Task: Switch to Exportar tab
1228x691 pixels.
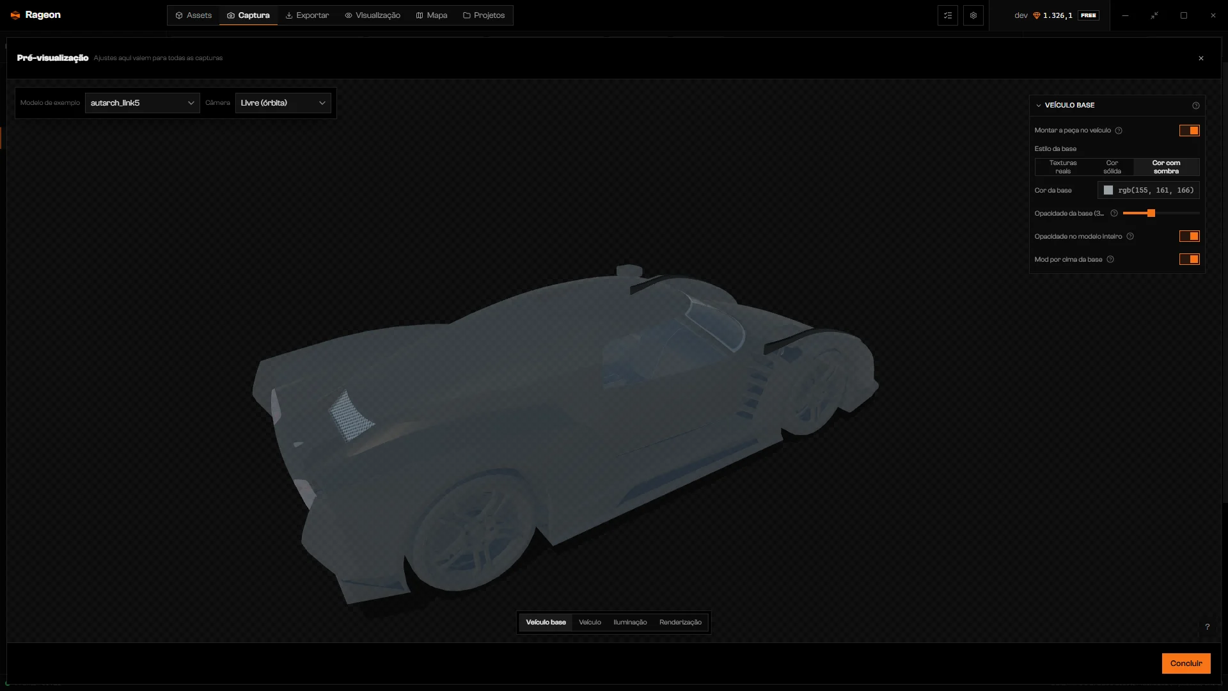Action: click(x=307, y=15)
